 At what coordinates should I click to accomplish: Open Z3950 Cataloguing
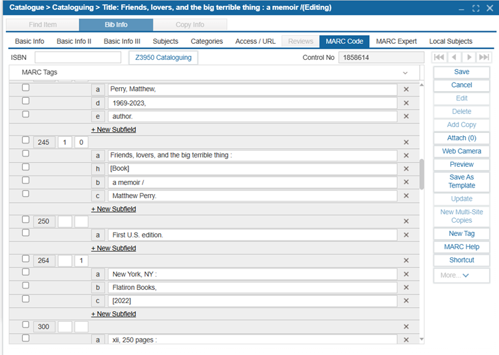tap(163, 58)
